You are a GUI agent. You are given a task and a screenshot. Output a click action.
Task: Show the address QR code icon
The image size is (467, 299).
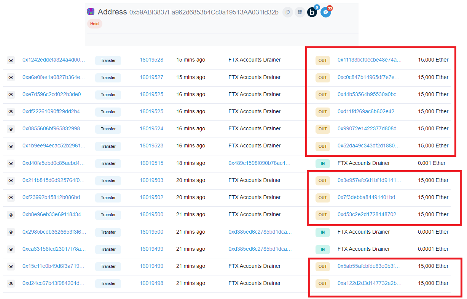(300, 12)
